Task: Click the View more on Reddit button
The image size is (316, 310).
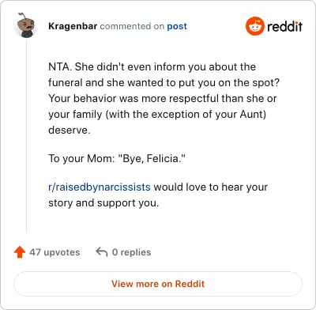Action: pyautogui.click(x=158, y=284)
